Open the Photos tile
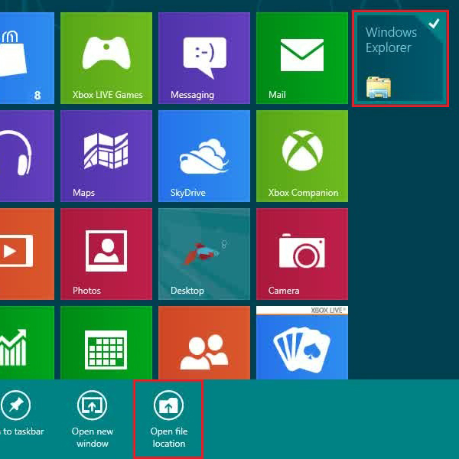459x459 pixels. [106, 254]
